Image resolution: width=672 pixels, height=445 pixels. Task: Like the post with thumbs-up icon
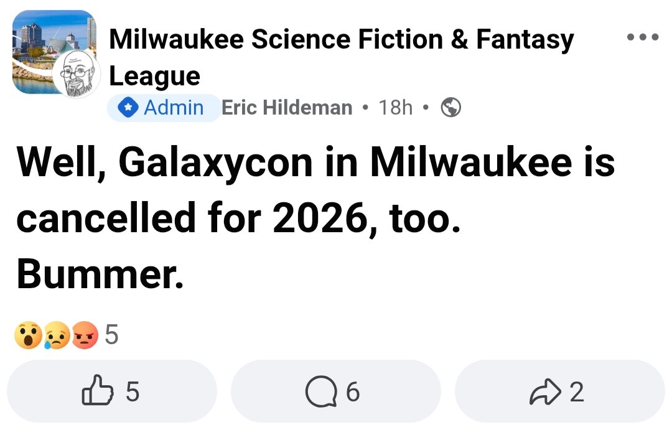point(98,391)
